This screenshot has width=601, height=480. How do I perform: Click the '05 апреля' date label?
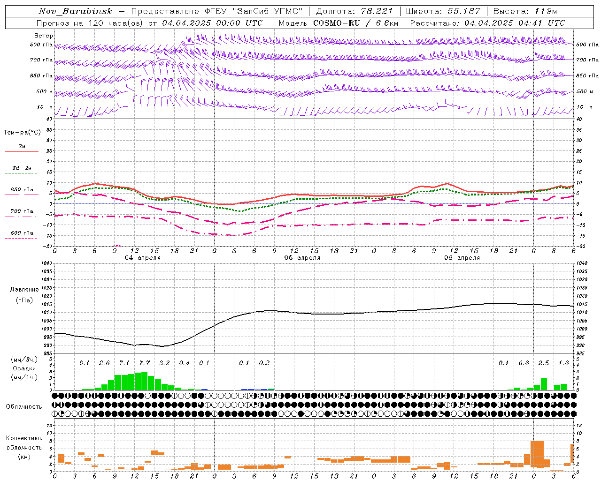[x=302, y=258]
